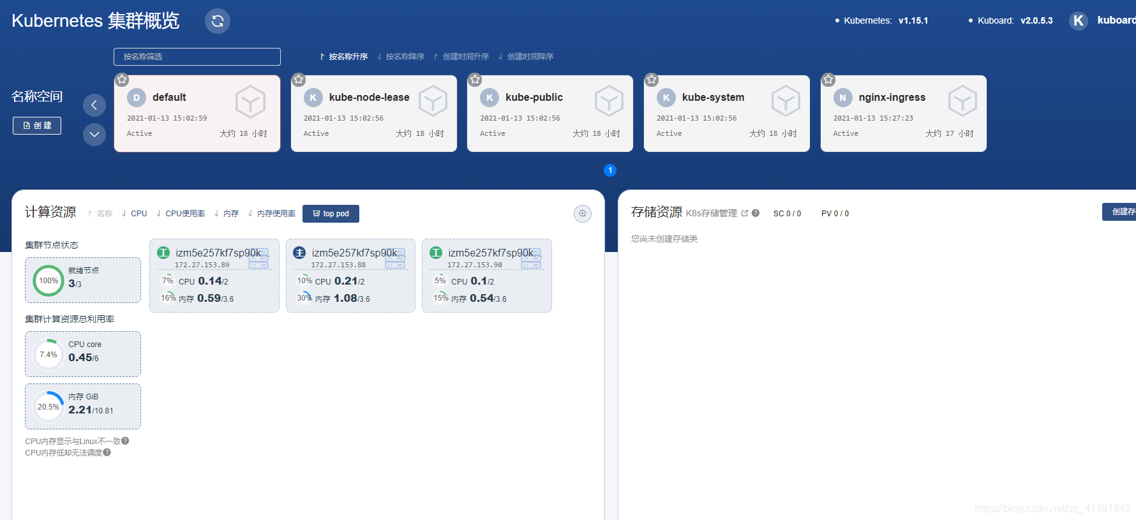1136x520 pixels.
Task: Star the kube-node-lease namespace
Action: pyautogui.click(x=299, y=80)
